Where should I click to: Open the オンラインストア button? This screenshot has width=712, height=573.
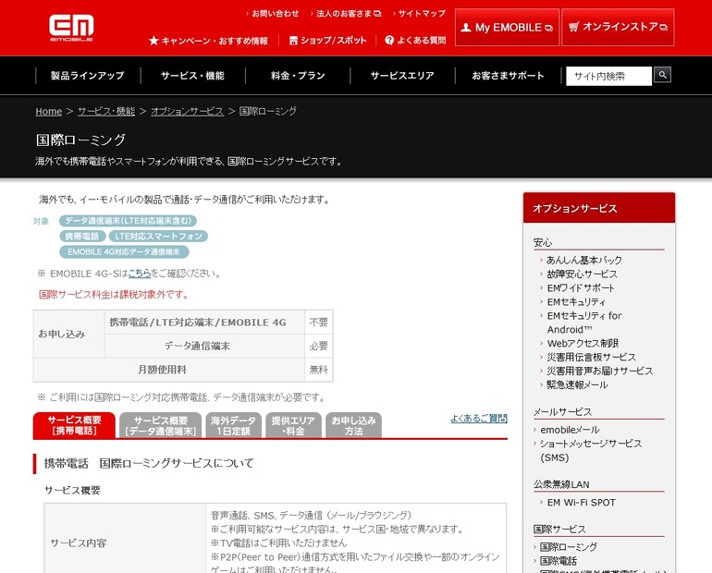point(618,27)
